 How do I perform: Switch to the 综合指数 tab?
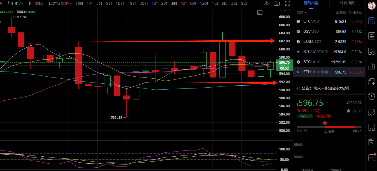click(x=347, y=3)
